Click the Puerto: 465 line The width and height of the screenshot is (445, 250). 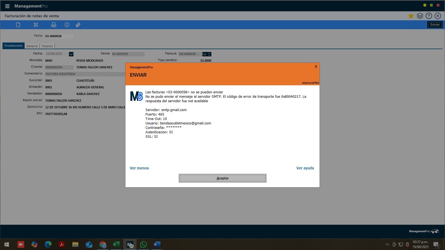[155, 114]
